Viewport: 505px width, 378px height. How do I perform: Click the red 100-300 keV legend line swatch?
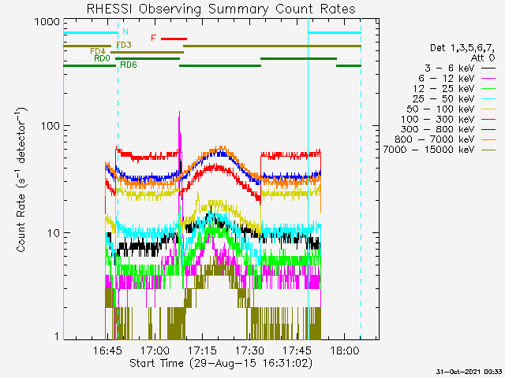pos(488,120)
